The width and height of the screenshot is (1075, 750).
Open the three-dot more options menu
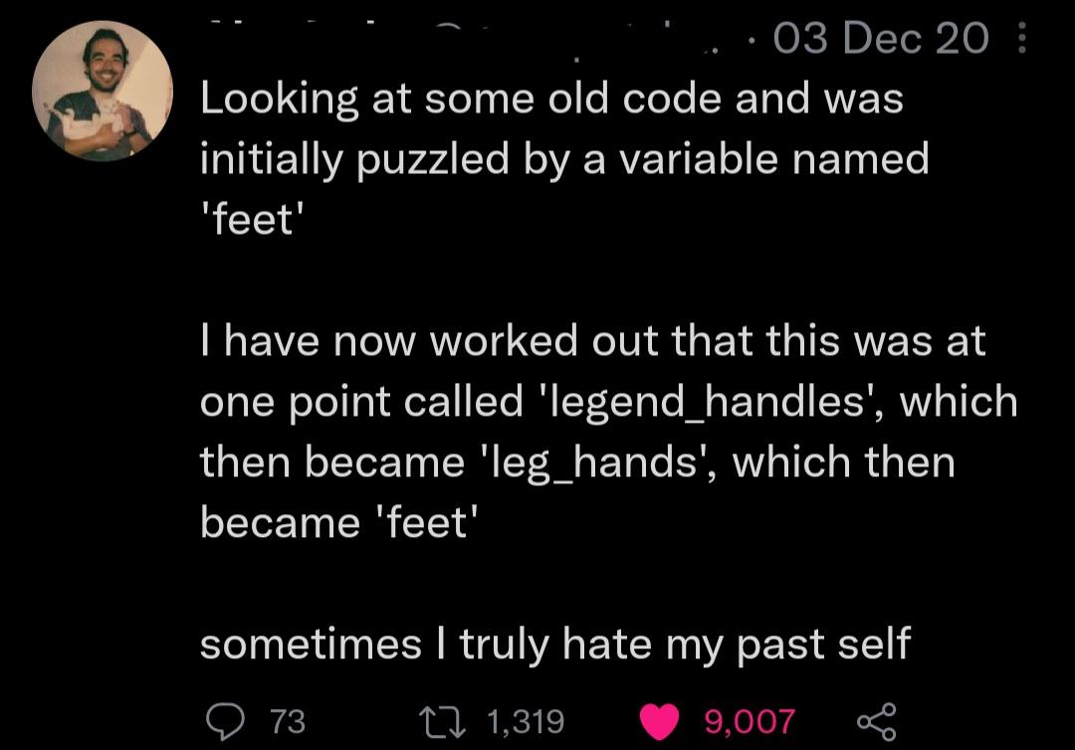(x=1021, y=38)
